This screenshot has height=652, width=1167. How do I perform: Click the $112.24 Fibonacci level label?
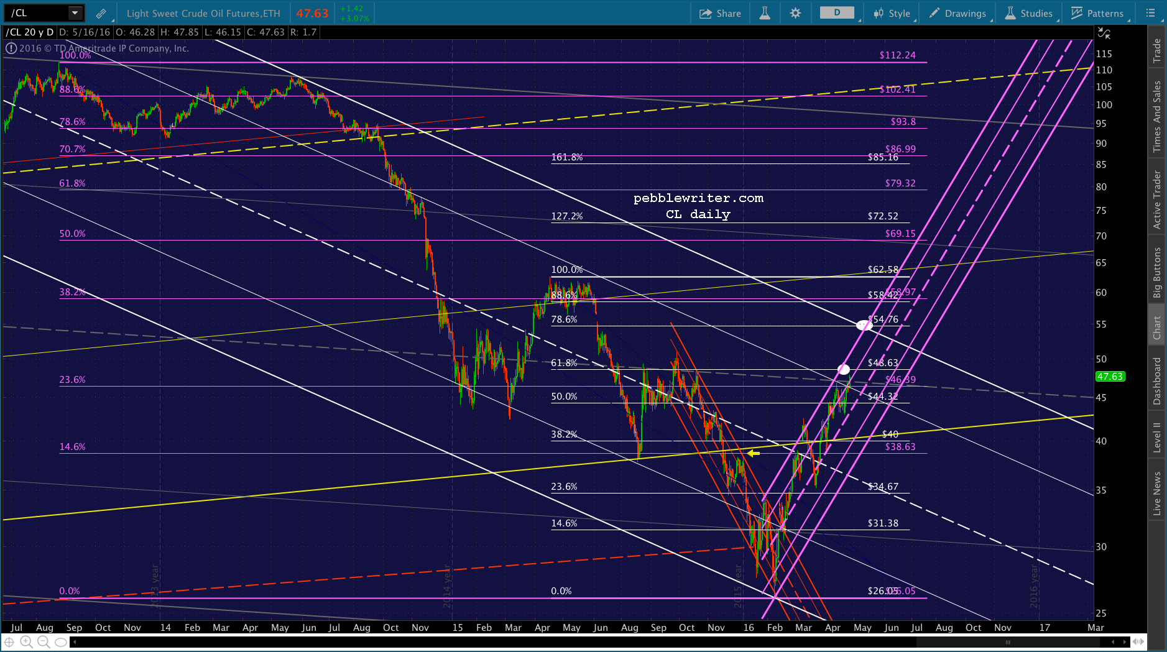pos(897,55)
